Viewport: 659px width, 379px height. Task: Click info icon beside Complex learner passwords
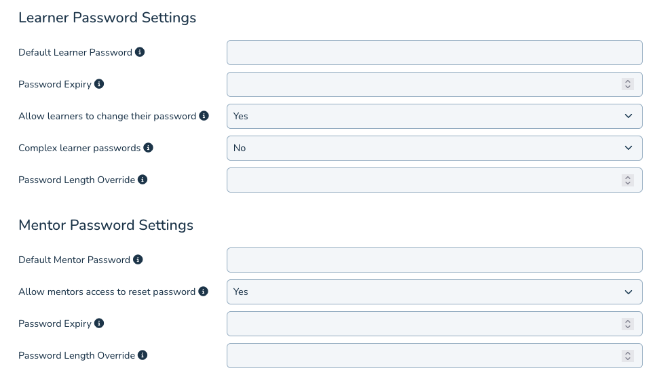pos(149,148)
